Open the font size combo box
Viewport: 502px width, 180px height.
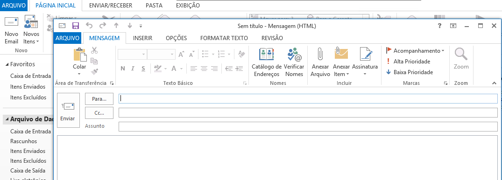point(161,55)
